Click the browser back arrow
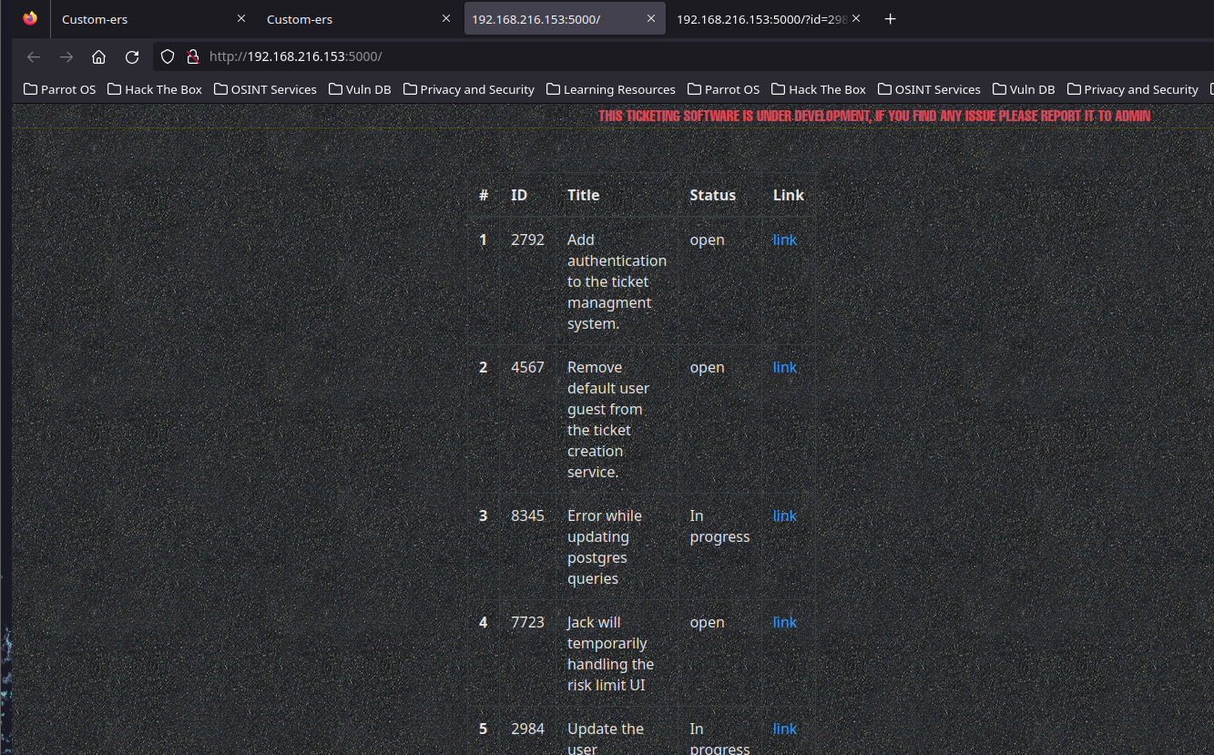Image resolution: width=1214 pixels, height=755 pixels. [x=34, y=56]
